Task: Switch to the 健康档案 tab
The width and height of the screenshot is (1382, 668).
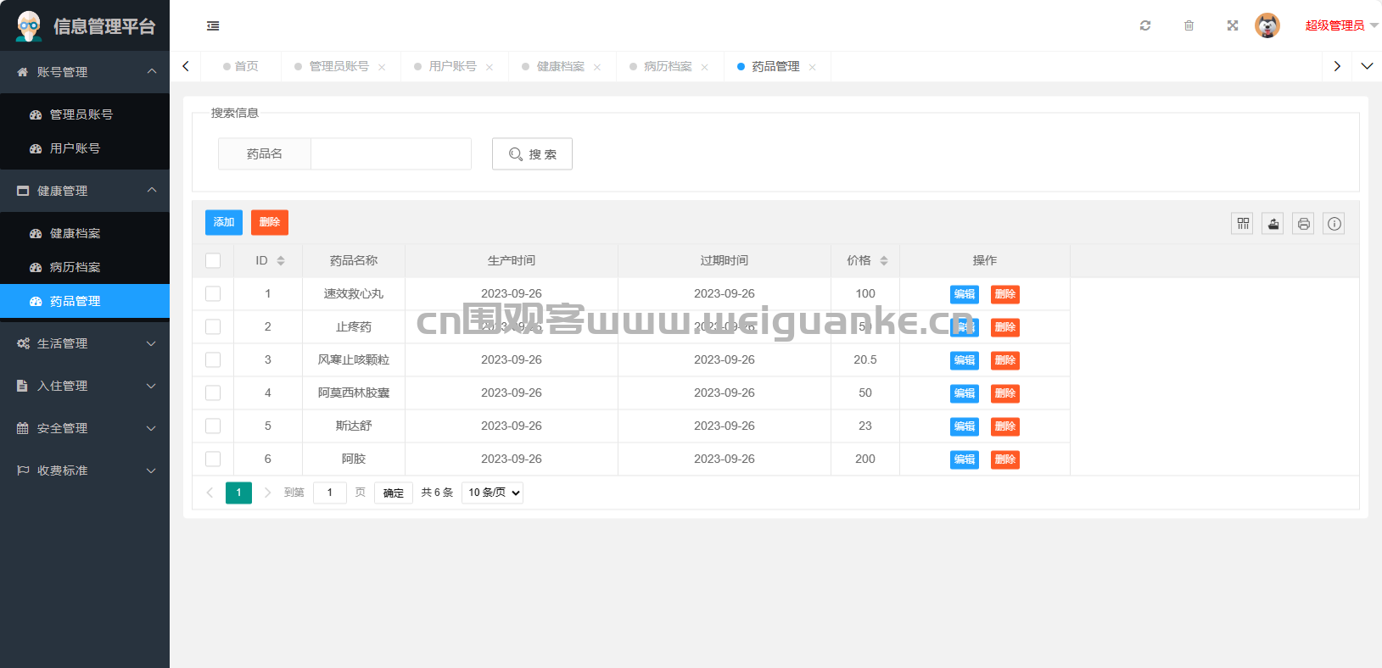Action: coord(560,66)
